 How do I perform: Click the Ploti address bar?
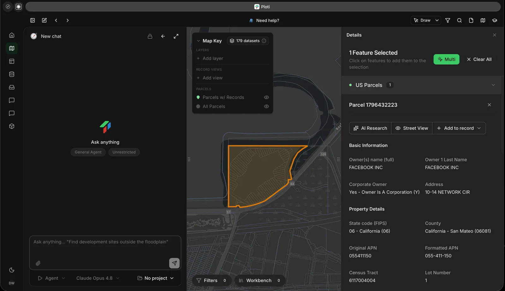[263, 7]
